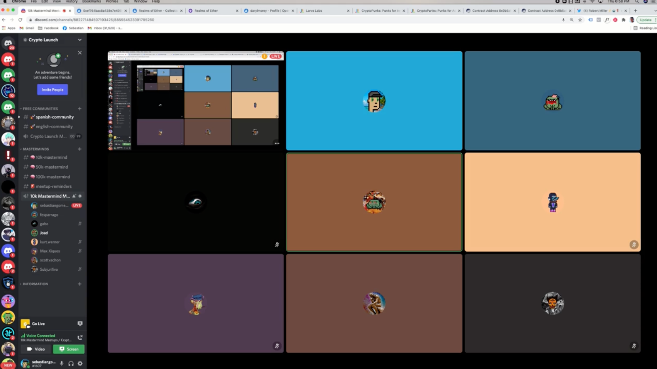Open red exclamation mark server
The image size is (657, 369).
[8, 155]
